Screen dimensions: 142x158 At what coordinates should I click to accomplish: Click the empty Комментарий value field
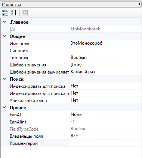105,143
